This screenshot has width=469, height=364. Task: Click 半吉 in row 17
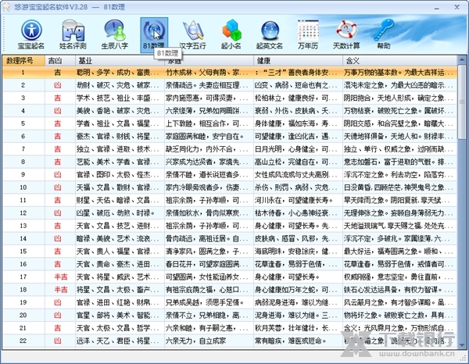pyautogui.click(x=61, y=277)
